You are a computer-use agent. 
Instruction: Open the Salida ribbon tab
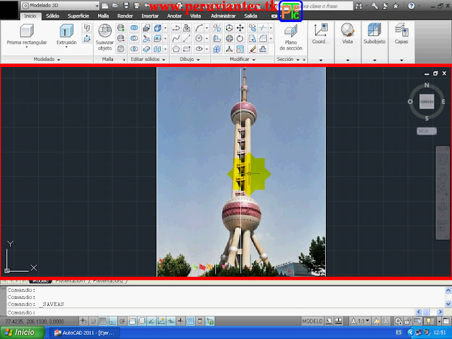[250, 16]
